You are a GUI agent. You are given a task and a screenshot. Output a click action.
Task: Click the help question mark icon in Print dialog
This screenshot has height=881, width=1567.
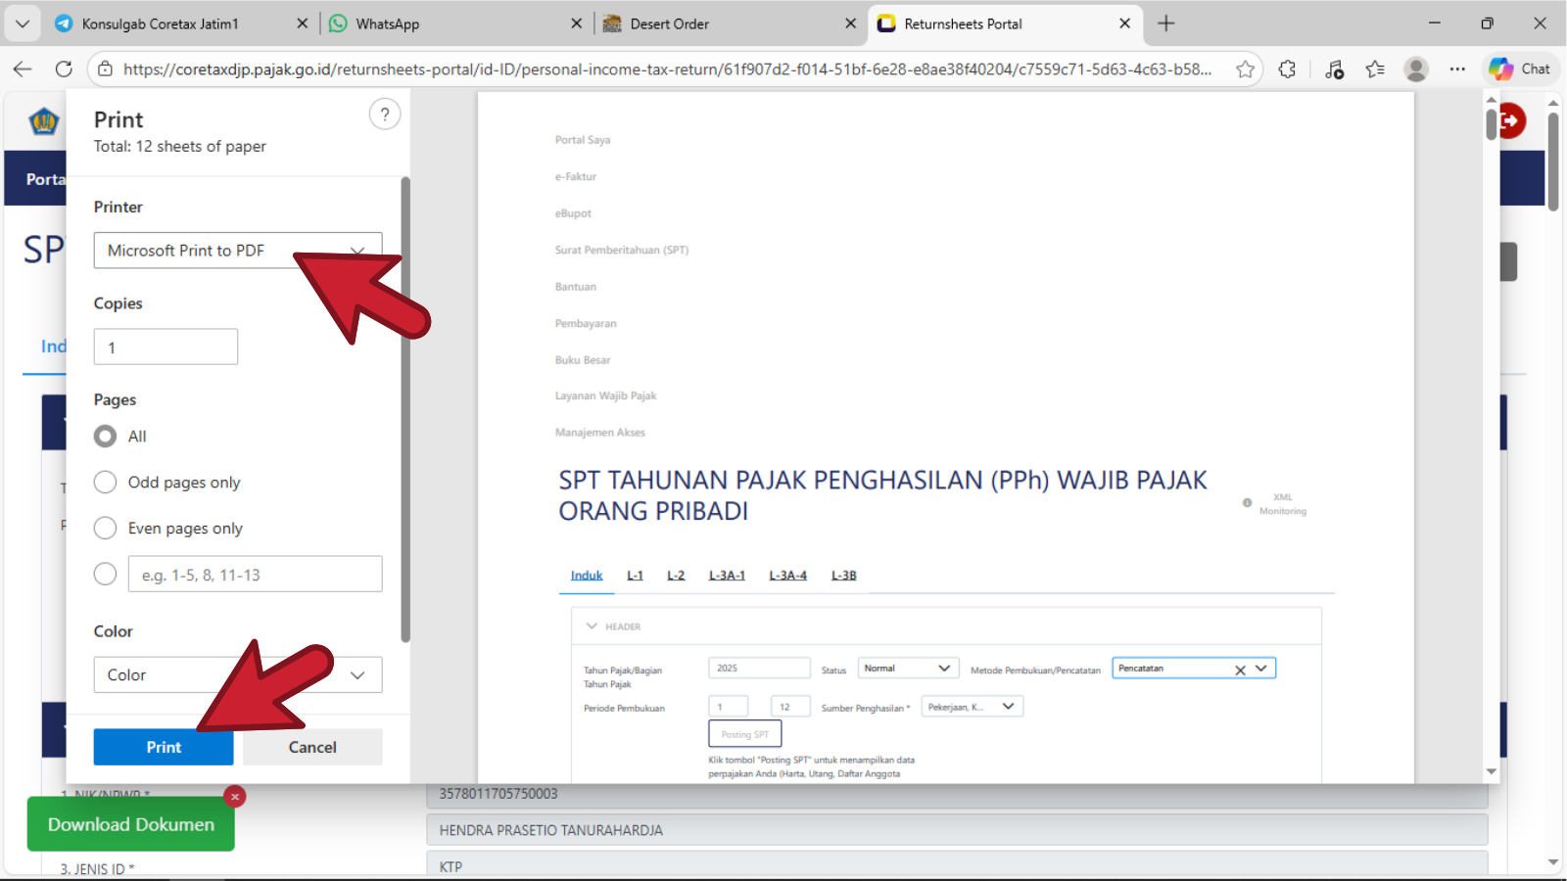click(385, 115)
